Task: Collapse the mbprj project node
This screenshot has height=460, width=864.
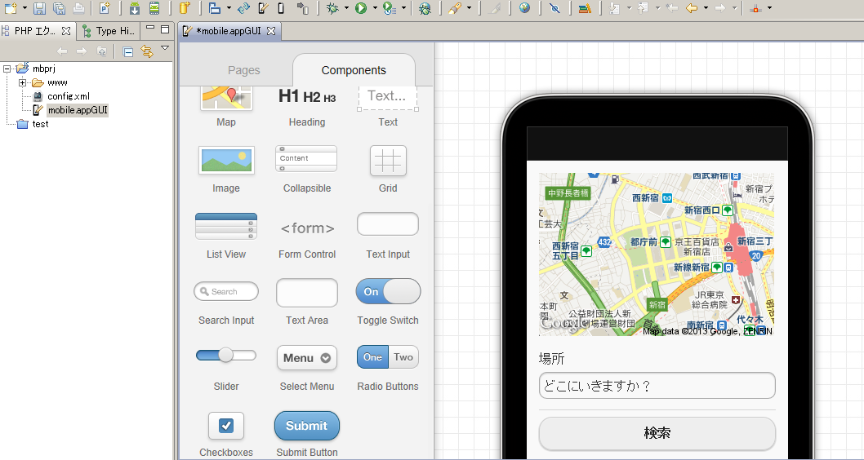Action: point(7,69)
